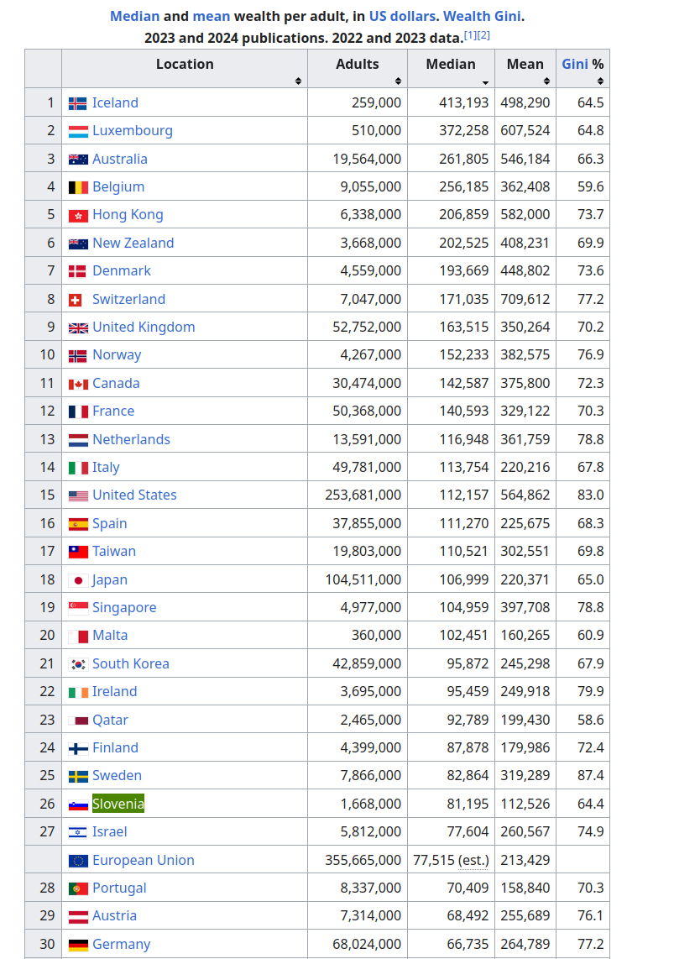Click the Hong Kong flag icon

(x=77, y=215)
